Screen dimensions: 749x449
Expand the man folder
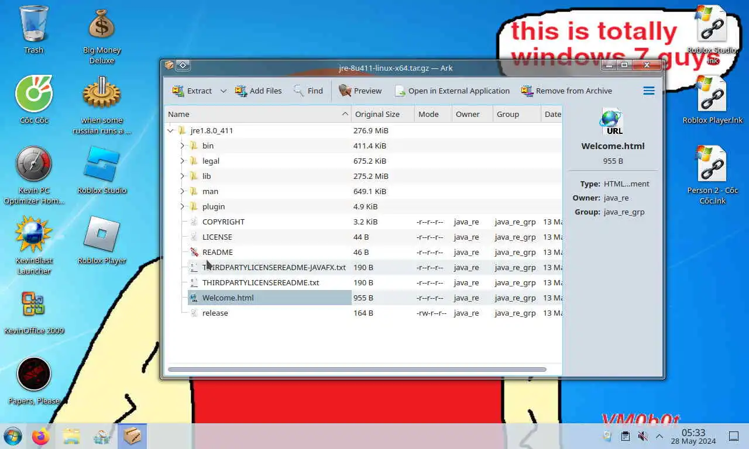[182, 191]
